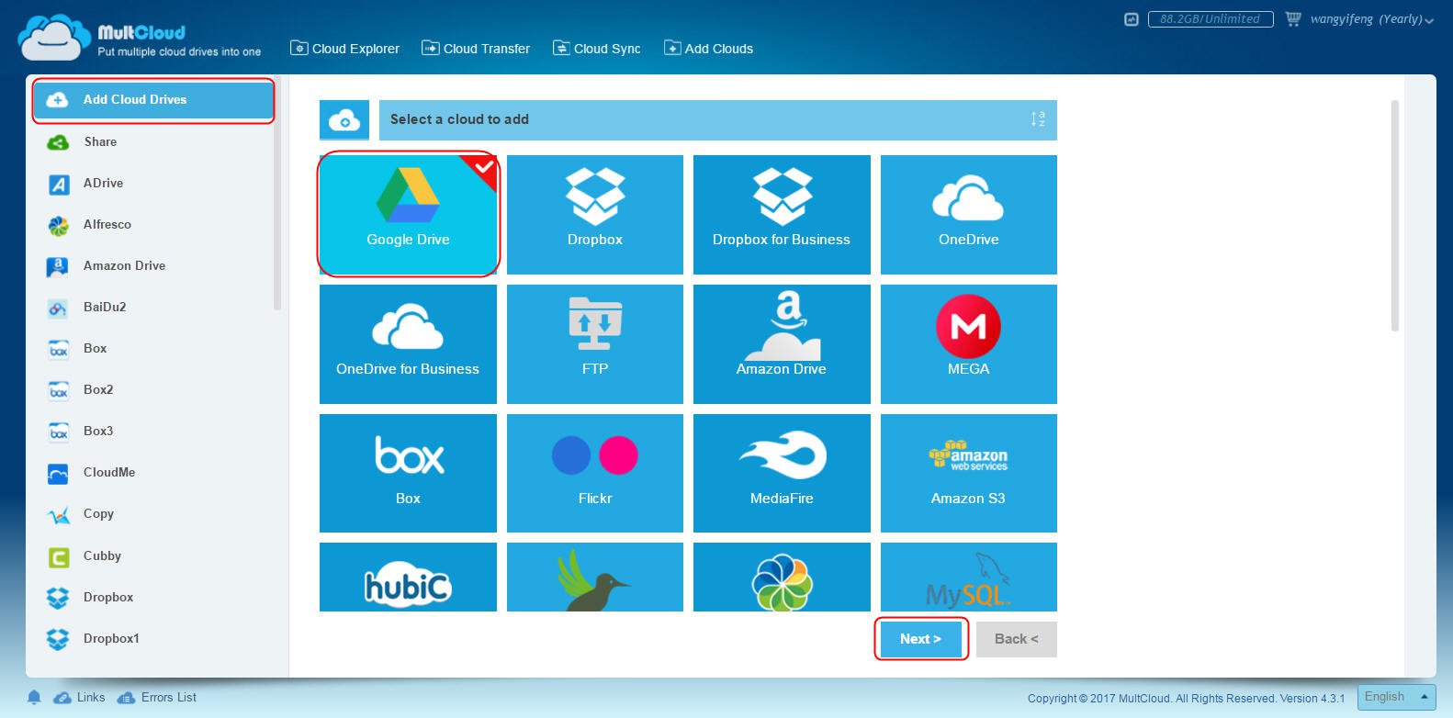The height and width of the screenshot is (718, 1453).
Task: Click the task list icon beside storage indicator
Action: tap(1132, 19)
